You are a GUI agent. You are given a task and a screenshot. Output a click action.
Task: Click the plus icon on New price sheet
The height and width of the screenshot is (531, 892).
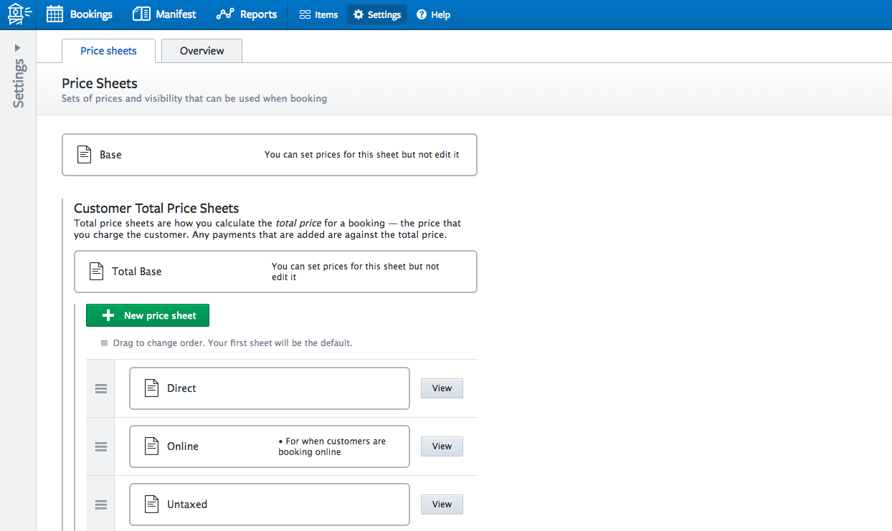click(109, 315)
